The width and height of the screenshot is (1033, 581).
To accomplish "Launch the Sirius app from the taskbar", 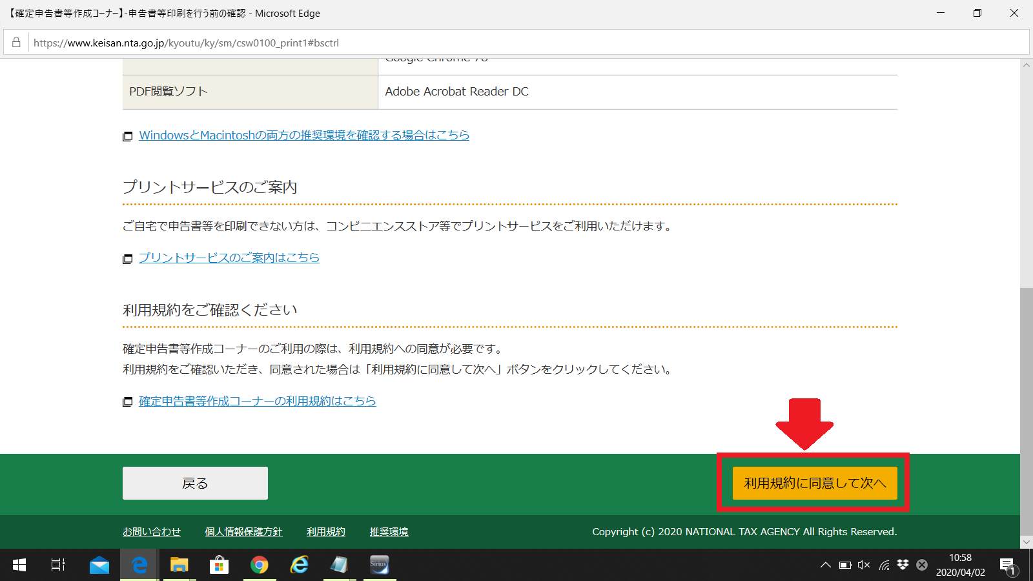I will (379, 565).
